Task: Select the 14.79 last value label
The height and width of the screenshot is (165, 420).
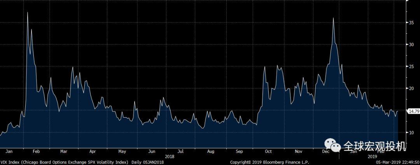Action: tap(412, 111)
